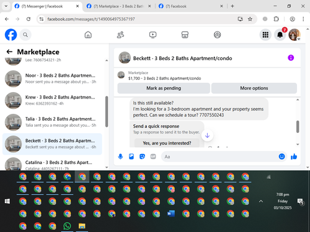This screenshot has width=310, height=232.
Task: Click the Marketplace listing thumbnail for $1,700
Action: click(121, 75)
